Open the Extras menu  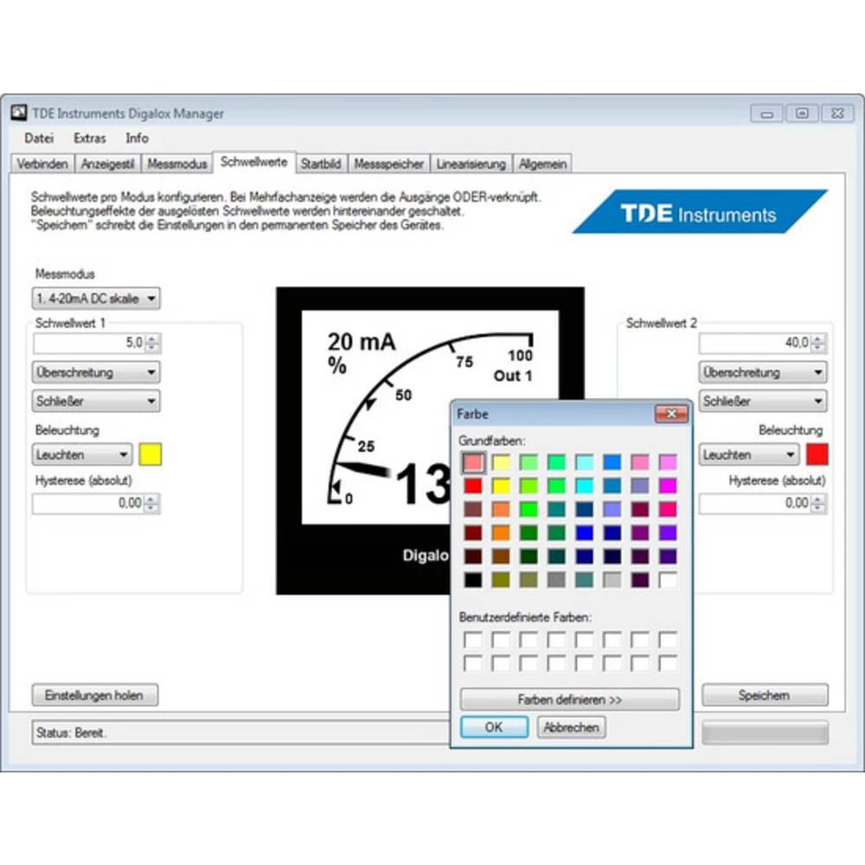point(90,138)
